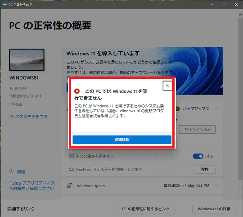Viewport: 243px width, 217px height.
Task: Click the サインイン済み button
Action: 197,129
